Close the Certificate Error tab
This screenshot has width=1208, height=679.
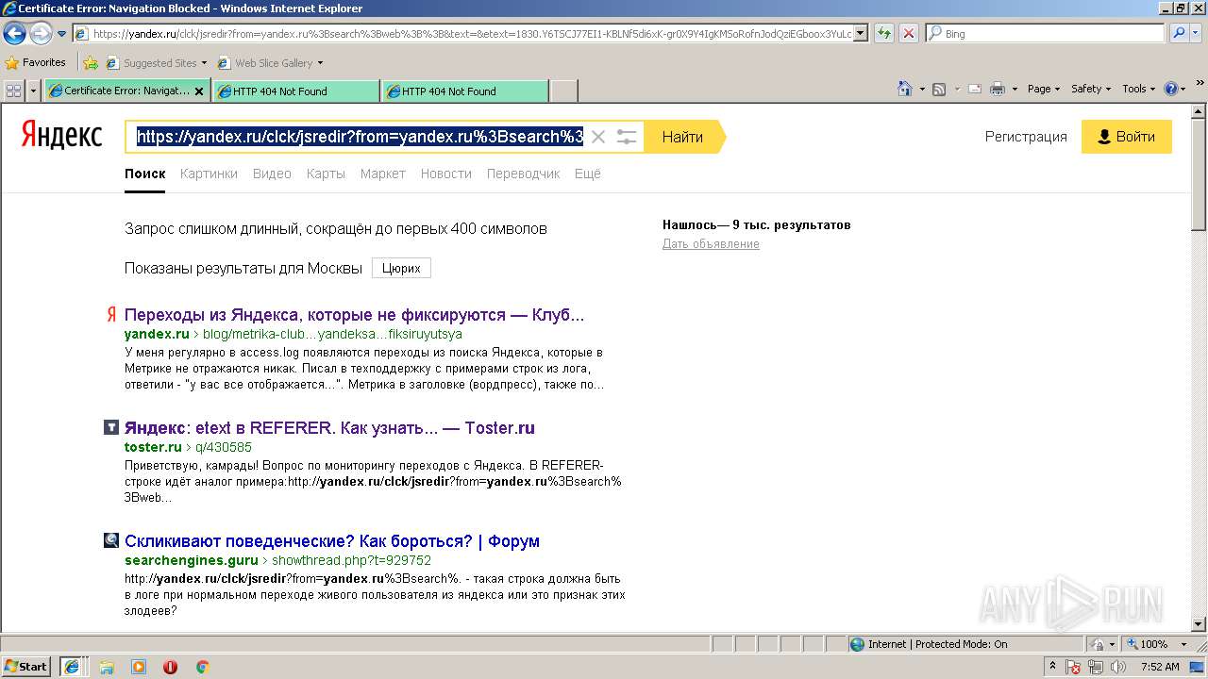click(x=199, y=91)
